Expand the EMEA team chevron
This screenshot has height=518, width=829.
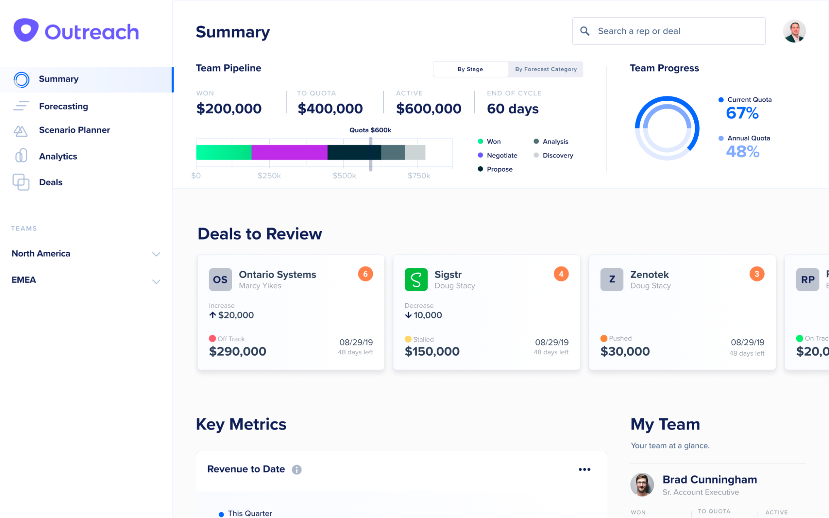[156, 281]
